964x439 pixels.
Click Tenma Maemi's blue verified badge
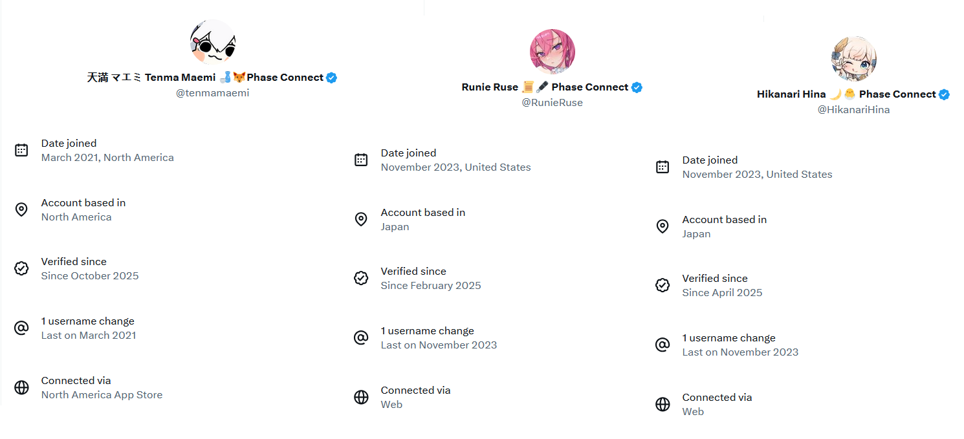click(x=331, y=78)
